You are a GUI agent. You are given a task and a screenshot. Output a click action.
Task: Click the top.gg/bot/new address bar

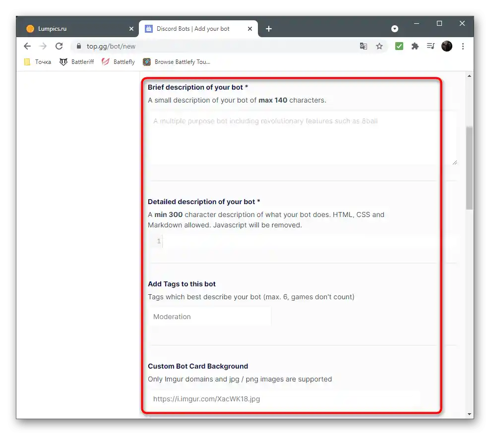(x=216, y=46)
